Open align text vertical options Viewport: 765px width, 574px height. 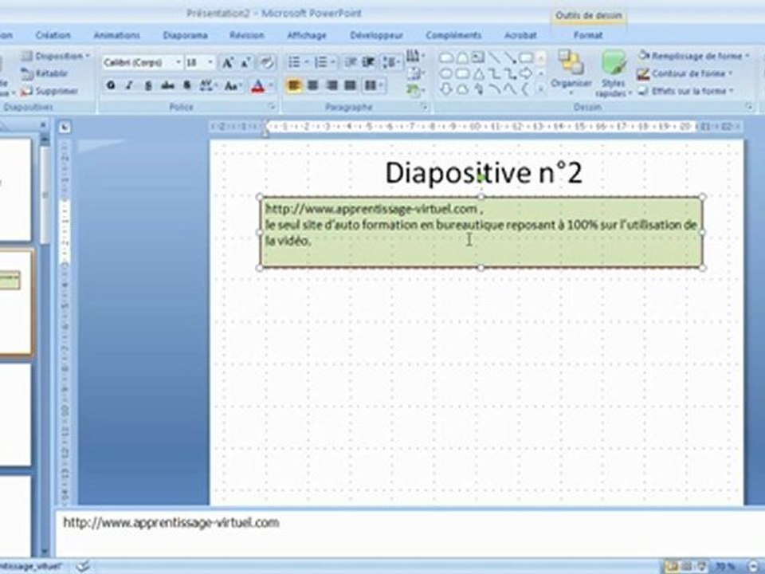click(414, 73)
